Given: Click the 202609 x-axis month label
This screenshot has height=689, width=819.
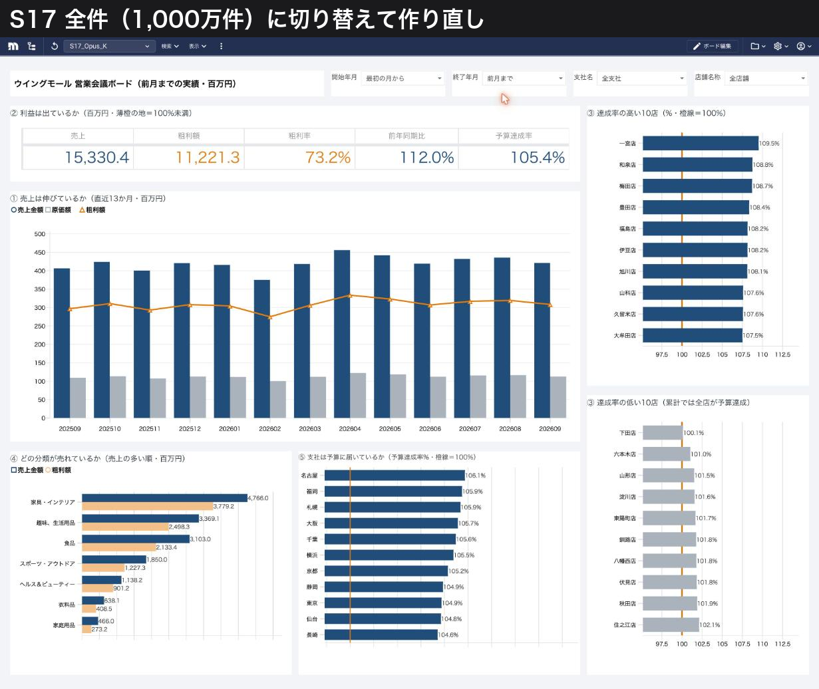Looking at the screenshot, I should pos(550,429).
